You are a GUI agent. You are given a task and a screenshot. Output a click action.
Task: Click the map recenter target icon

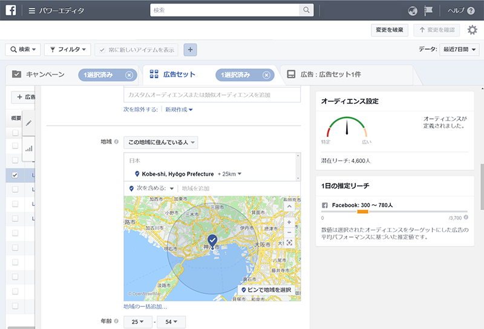point(289,243)
